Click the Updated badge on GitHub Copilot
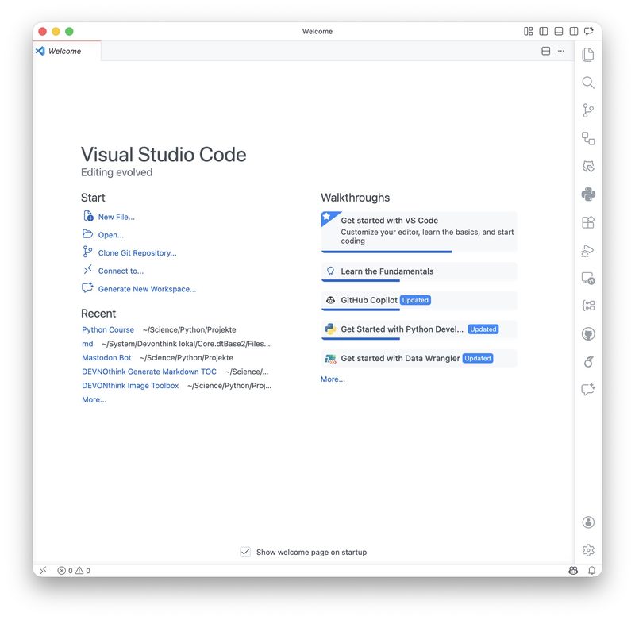Image resolution: width=635 pixels, height=620 pixels. (415, 301)
